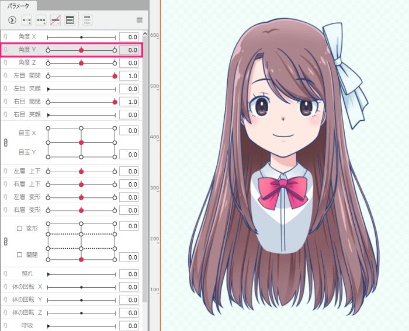Open the パラメータ tab
The image size is (409, 331).
coord(18,6)
